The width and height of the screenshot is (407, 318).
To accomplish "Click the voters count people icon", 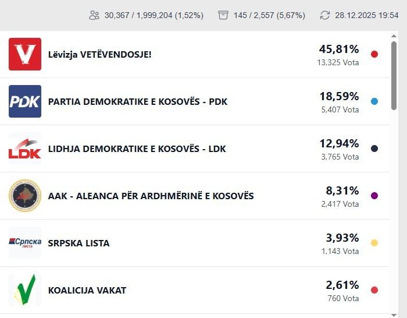I will coord(94,15).
